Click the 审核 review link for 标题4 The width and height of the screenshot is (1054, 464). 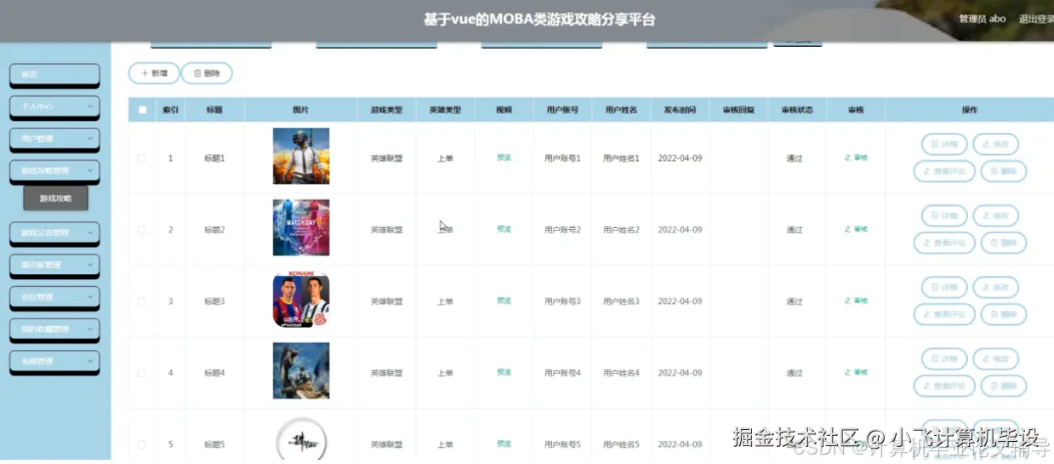click(x=856, y=372)
